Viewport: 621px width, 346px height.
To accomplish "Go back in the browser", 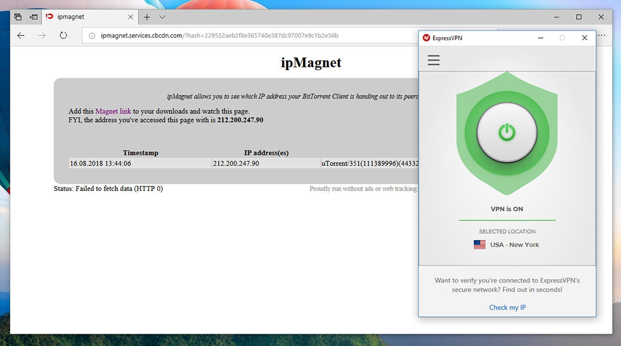I will pyautogui.click(x=21, y=35).
